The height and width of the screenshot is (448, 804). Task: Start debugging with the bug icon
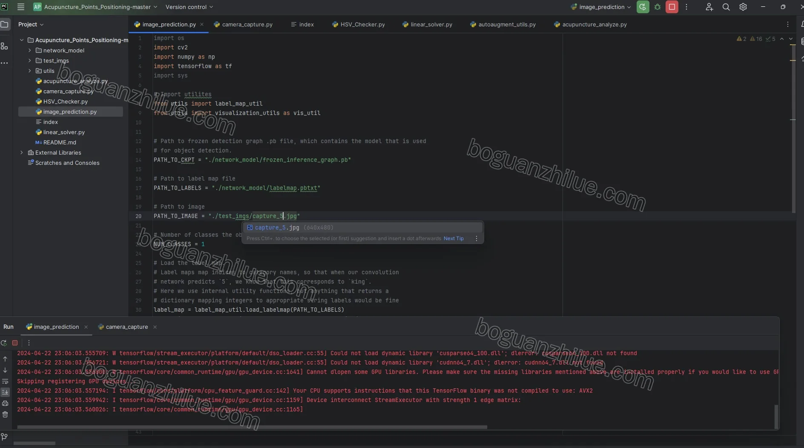pos(658,7)
